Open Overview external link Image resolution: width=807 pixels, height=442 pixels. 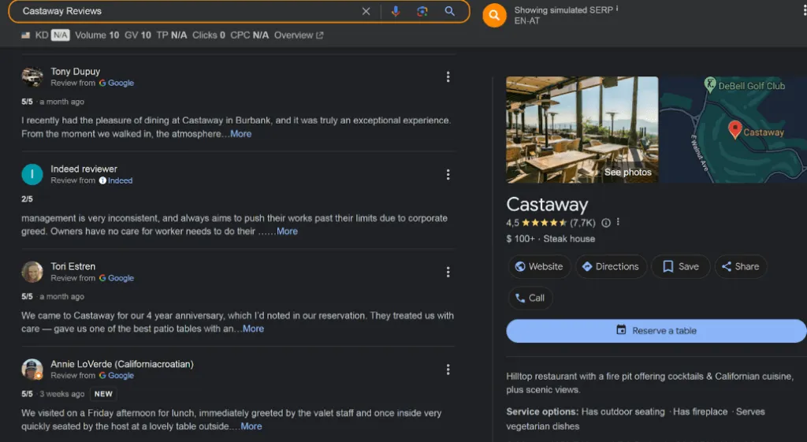click(x=299, y=35)
